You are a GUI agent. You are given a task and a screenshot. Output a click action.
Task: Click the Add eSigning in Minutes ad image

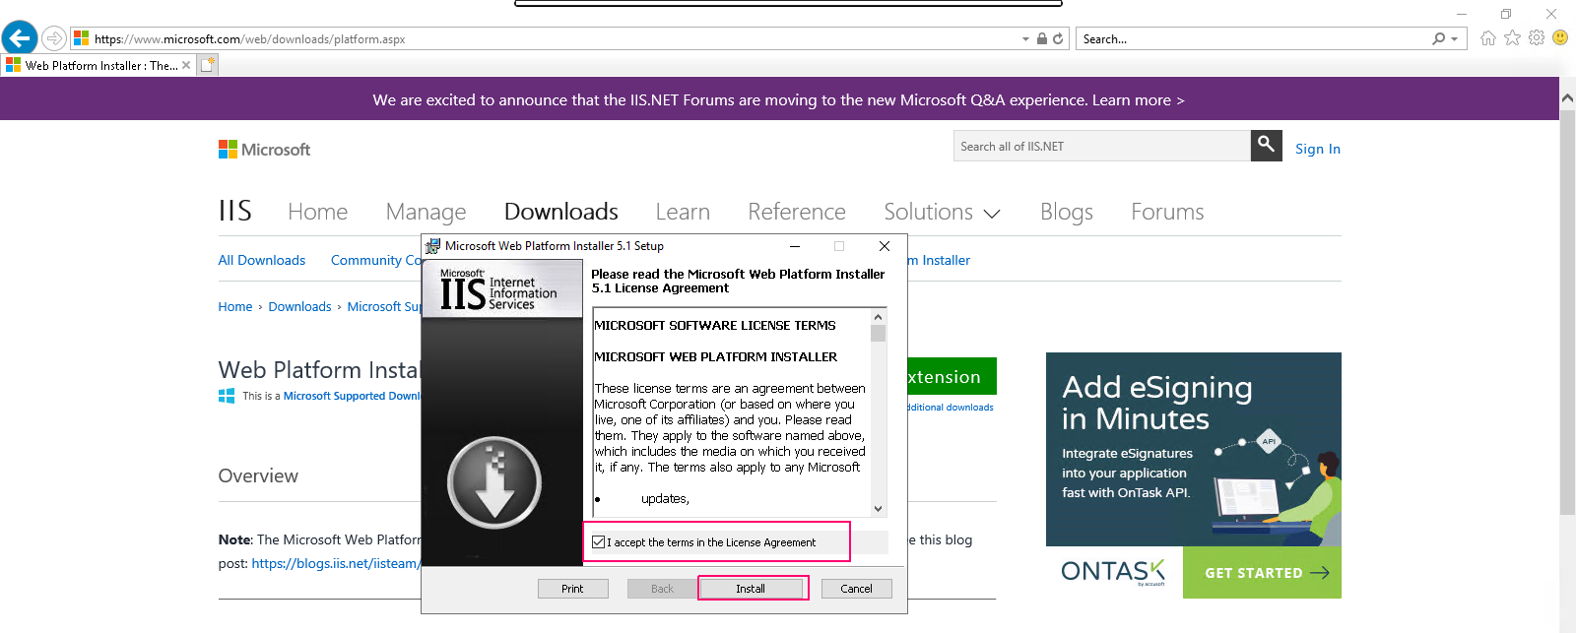[x=1194, y=449]
